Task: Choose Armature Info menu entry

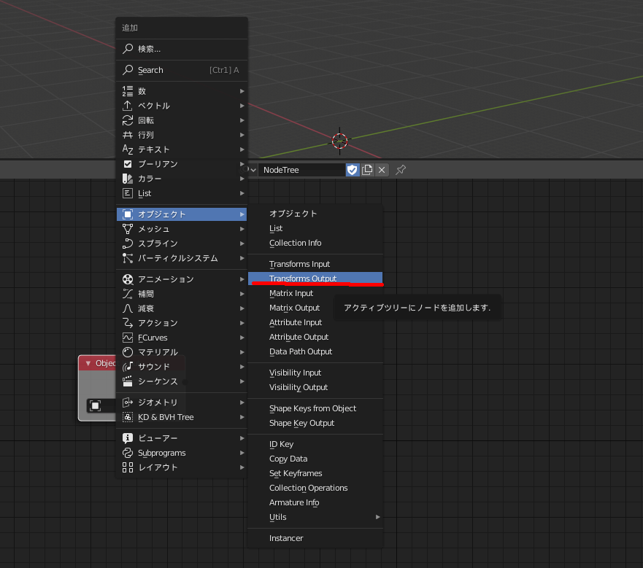Action: pos(315,502)
